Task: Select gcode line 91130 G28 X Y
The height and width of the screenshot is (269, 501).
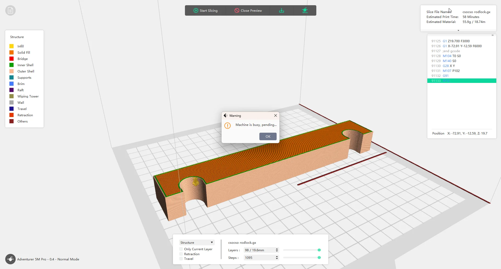Action: pyautogui.click(x=462, y=66)
